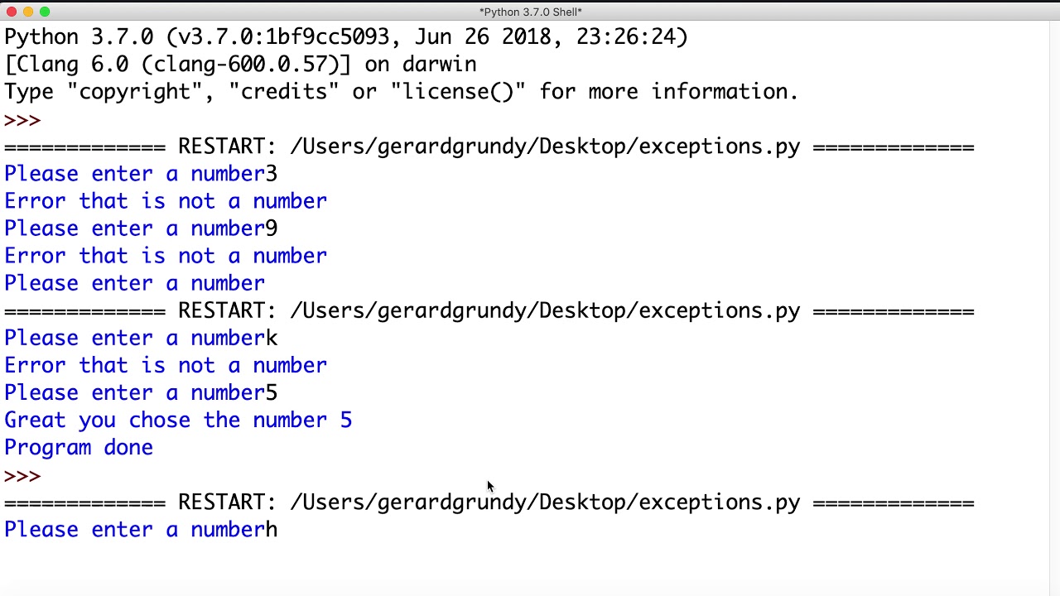Click the Please enter a number9 line

[x=141, y=228]
